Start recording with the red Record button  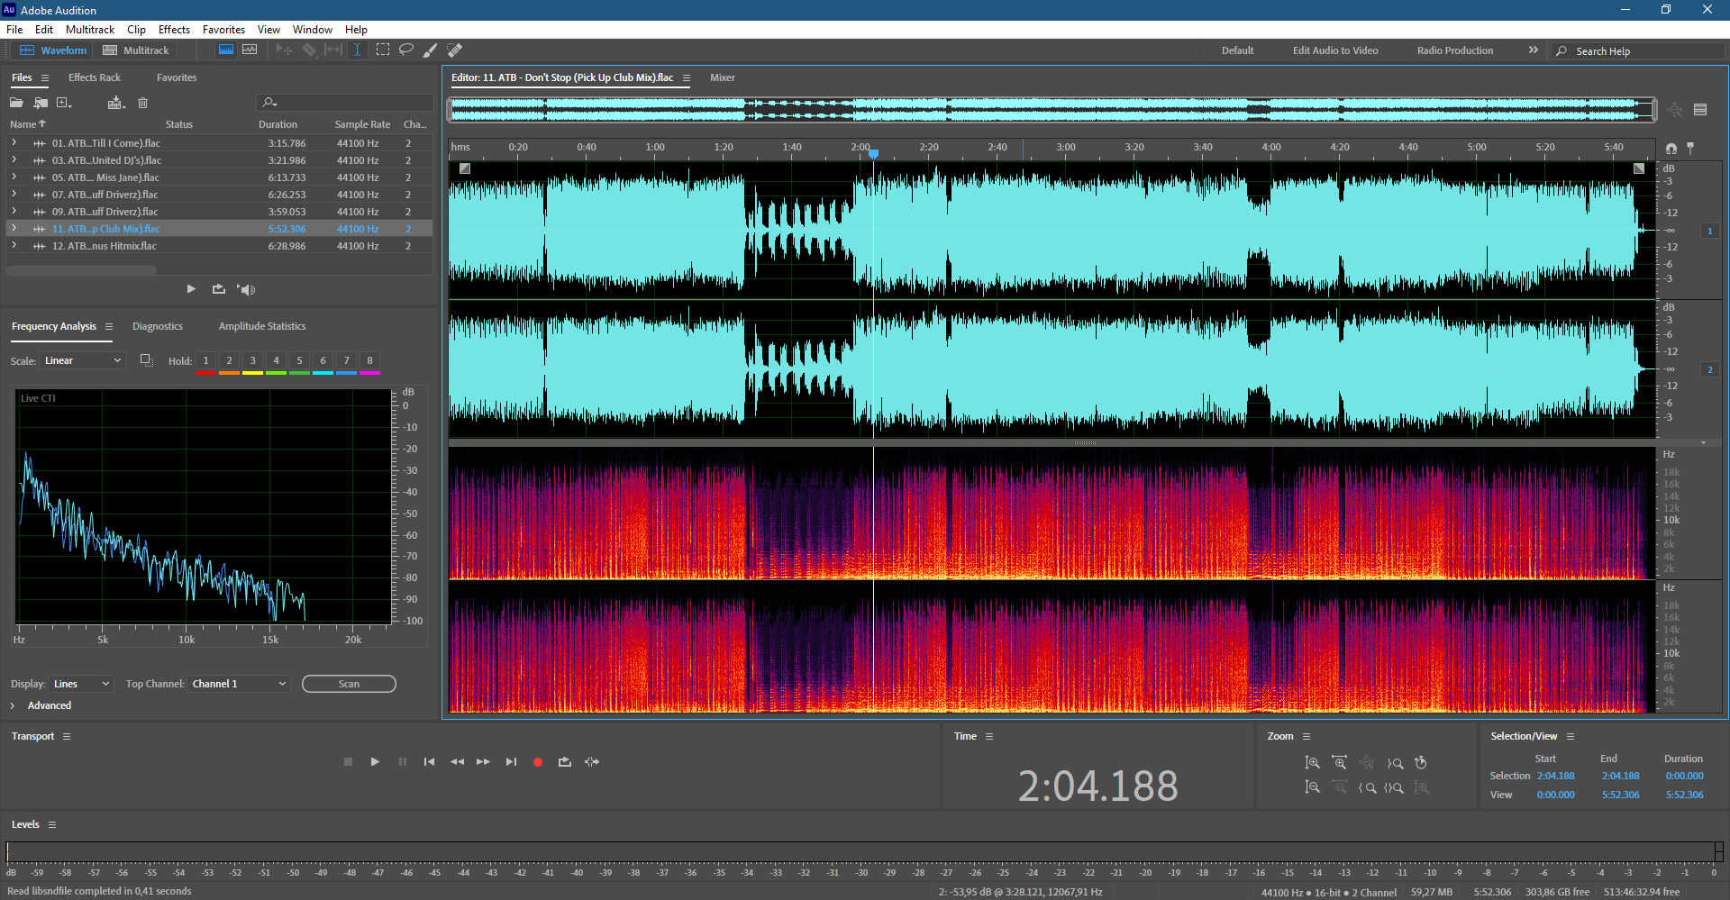(538, 762)
